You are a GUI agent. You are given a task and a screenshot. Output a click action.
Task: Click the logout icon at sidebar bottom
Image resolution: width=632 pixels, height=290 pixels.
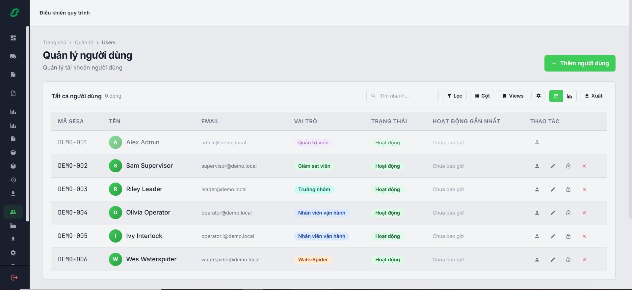[14, 277]
